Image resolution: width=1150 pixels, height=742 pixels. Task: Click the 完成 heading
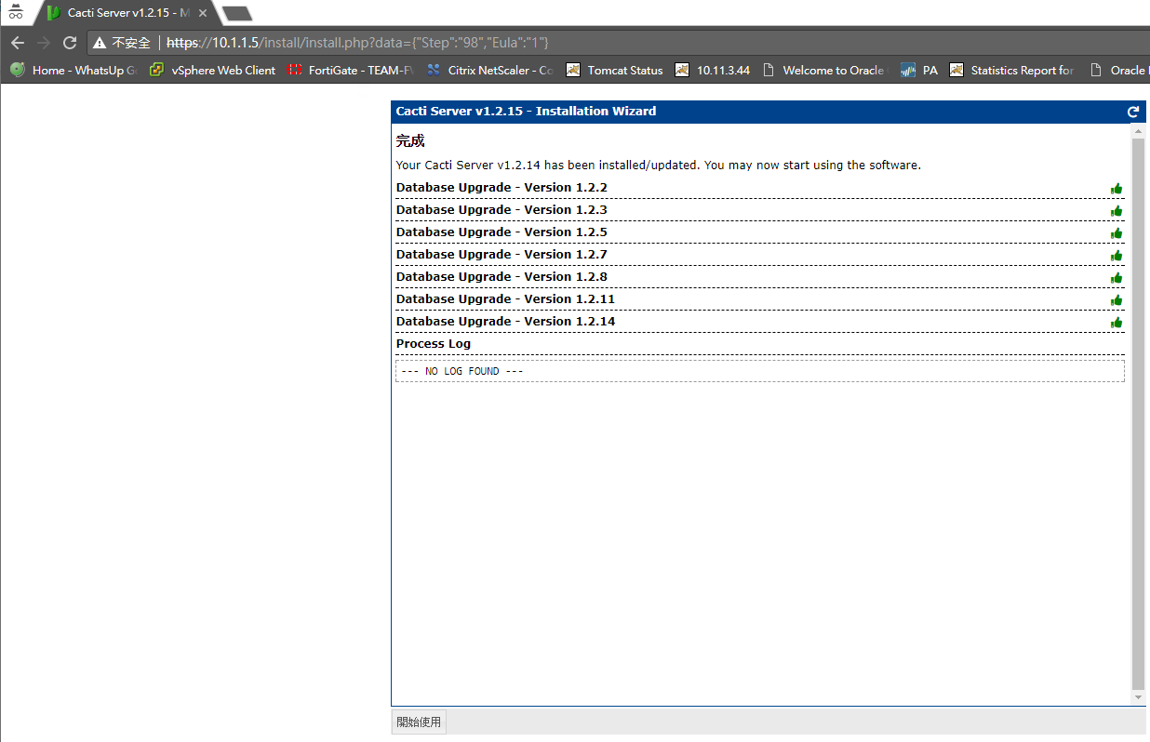pyautogui.click(x=410, y=141)
